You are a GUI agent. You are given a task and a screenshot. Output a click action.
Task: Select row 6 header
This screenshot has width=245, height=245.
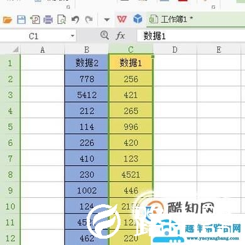(10, 143)
